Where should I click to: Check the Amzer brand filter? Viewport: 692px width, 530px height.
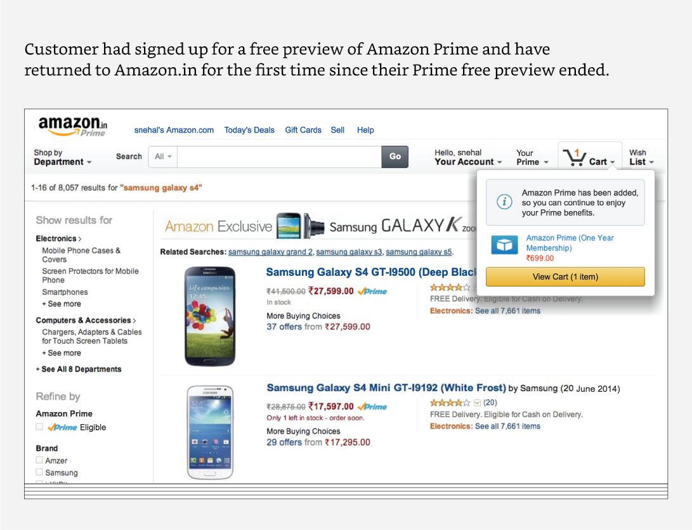(39, 460)
